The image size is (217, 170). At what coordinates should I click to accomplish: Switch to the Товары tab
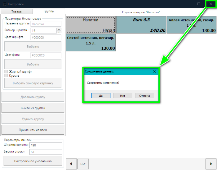(17, 11)
